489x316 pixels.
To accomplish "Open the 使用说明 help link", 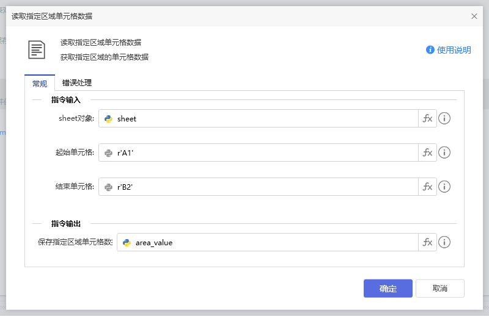I will (x=449, y=50).
